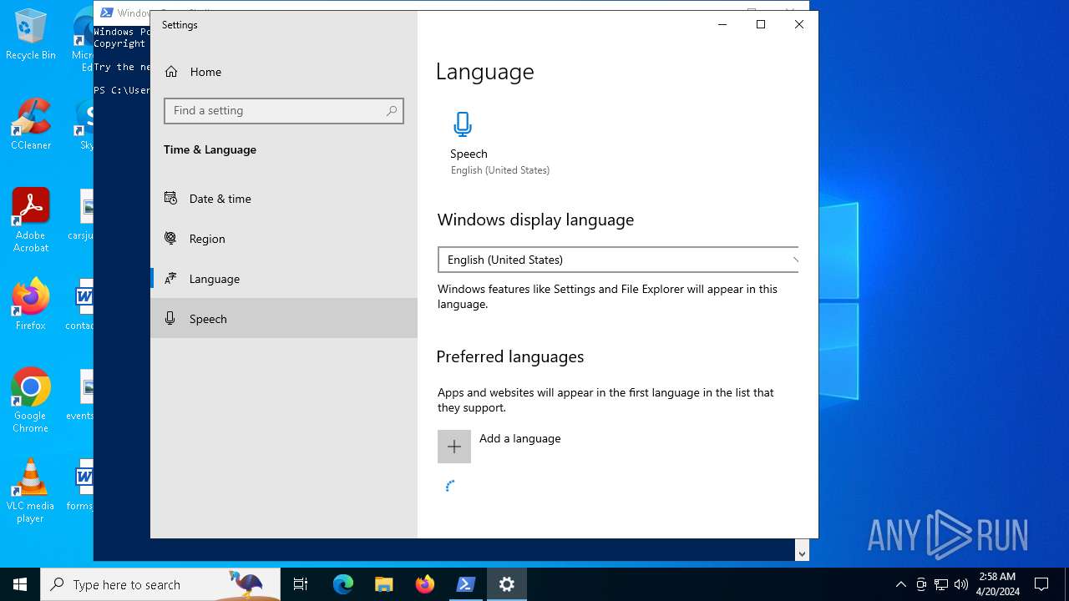Click the Date & time clock icon

pyautogui.click(x=171, y=198)
